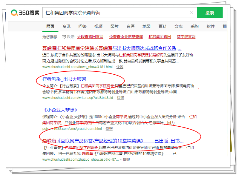
Task: Switch to the 资讯 tab
Action: (66, 26)
